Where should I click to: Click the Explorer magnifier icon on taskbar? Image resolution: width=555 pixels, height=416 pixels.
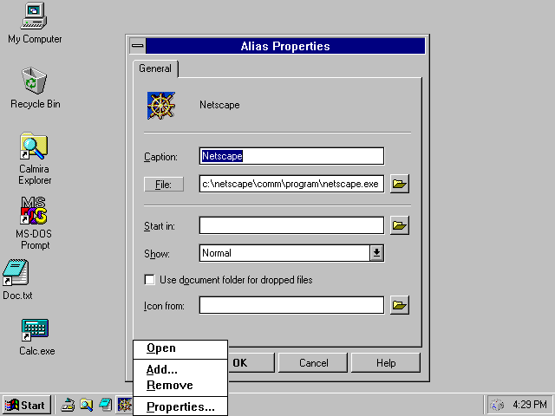point(87,405)
